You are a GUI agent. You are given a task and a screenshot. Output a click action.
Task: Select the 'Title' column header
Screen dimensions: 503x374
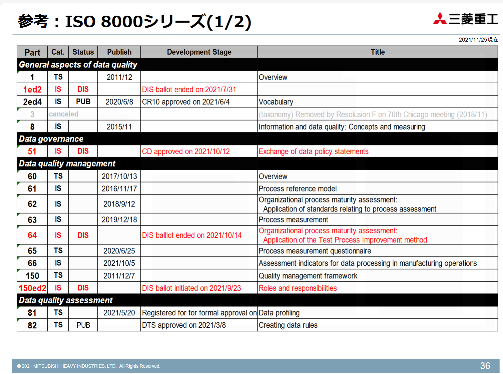pos(378,52)
